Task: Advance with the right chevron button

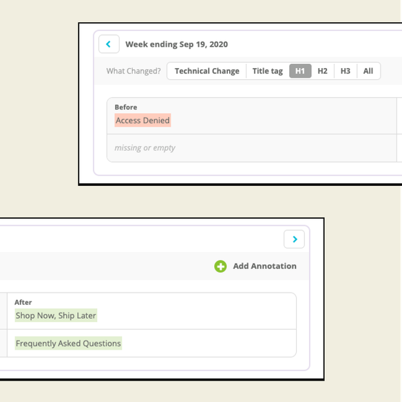Action: [294, 239]
